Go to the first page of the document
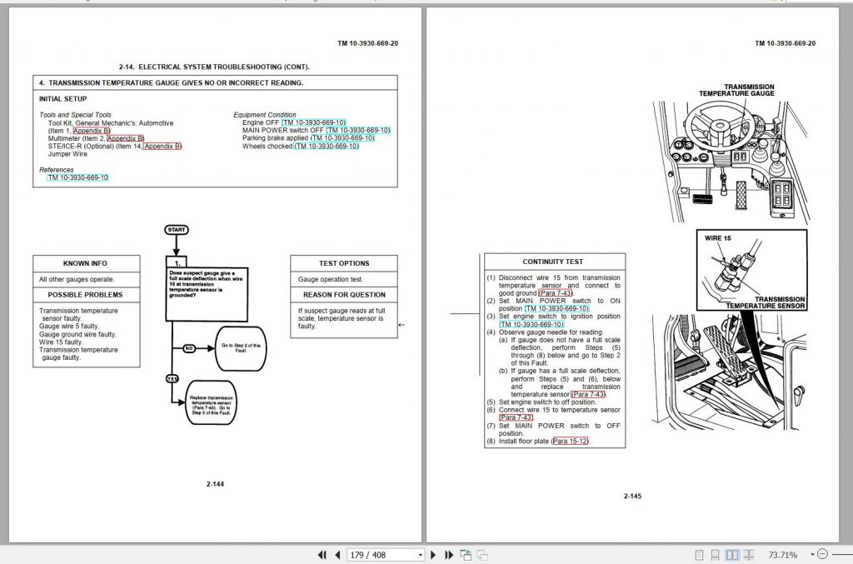 (x=322, y=555)
